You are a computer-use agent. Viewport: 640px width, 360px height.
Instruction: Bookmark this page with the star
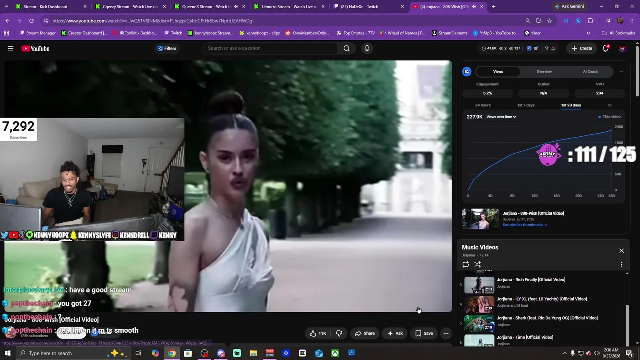(549, 21)
